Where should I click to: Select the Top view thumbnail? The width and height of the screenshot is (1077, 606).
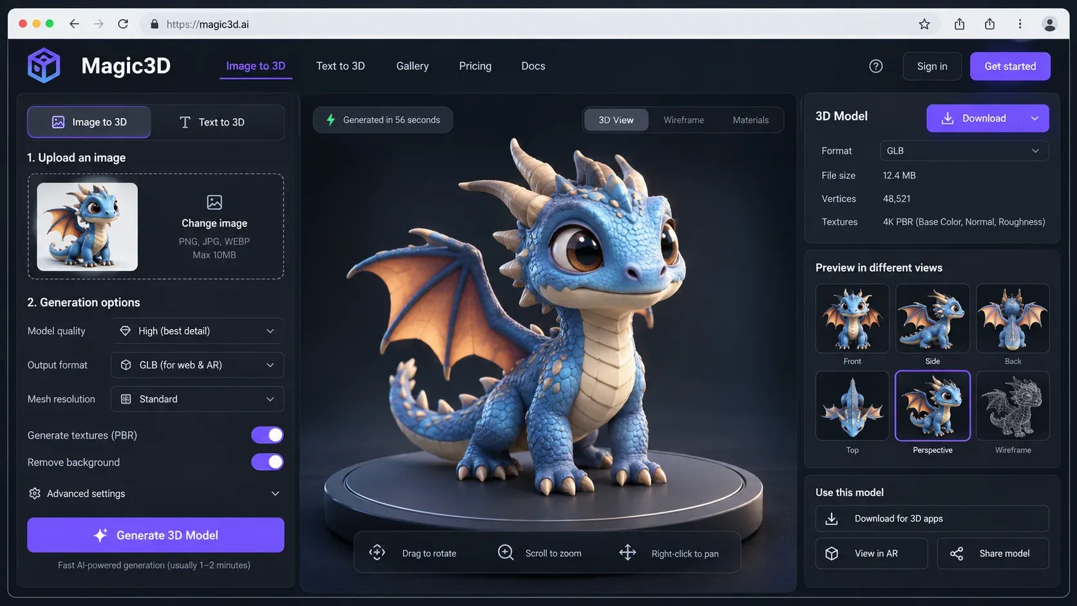(852, 406)
